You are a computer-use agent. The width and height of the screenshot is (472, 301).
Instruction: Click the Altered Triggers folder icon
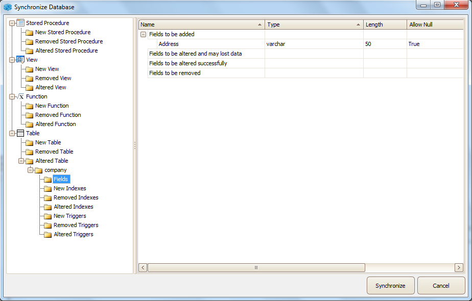pos(48,235)
